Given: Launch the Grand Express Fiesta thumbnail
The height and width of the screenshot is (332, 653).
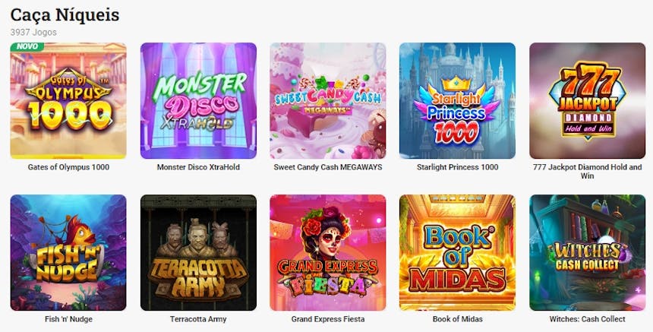Looking at the screenshot, I should point(328,252).
